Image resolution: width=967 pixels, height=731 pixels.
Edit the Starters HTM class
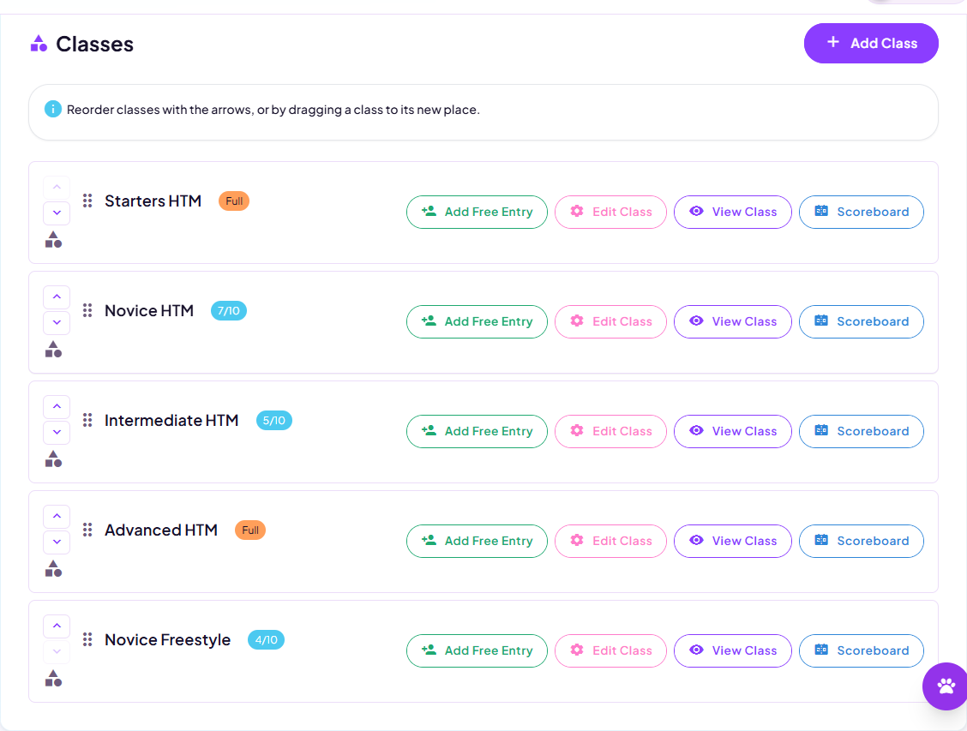point(610,212)
